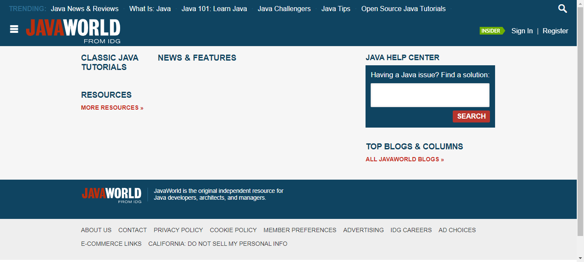Click the JavaWorld footer logo
The height and width of the screenshot is (262, 584).
click(x=112, y=195)
